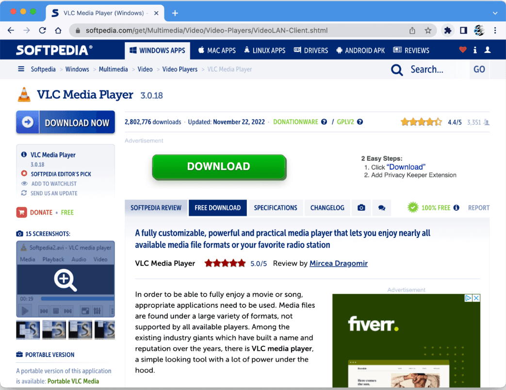506x390 pixels.
Task: Open the Reviews section
Action: click(x=411, y=50)
